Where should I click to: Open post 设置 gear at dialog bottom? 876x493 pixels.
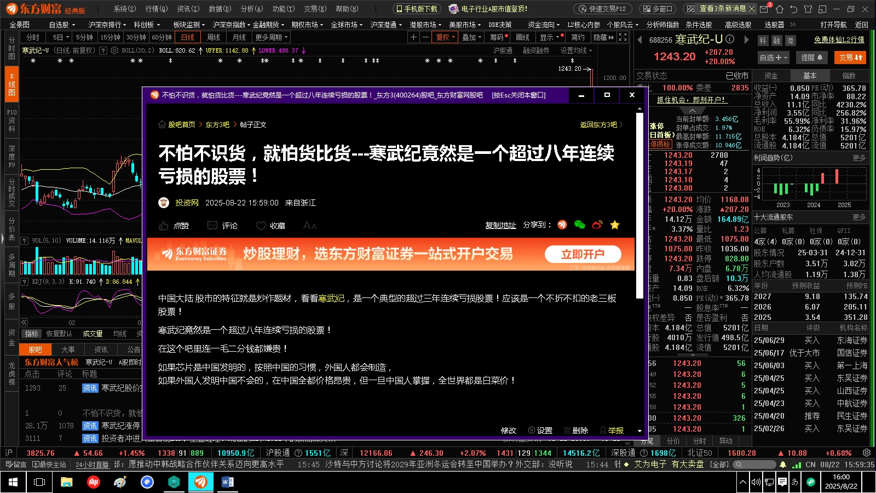[531, 431]
